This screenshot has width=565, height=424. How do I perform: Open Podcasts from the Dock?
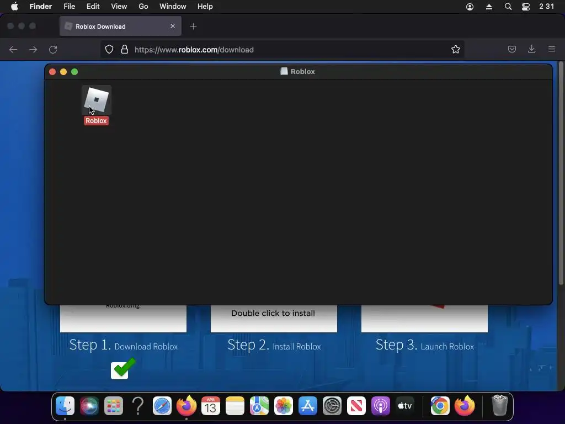pos(381,406)
